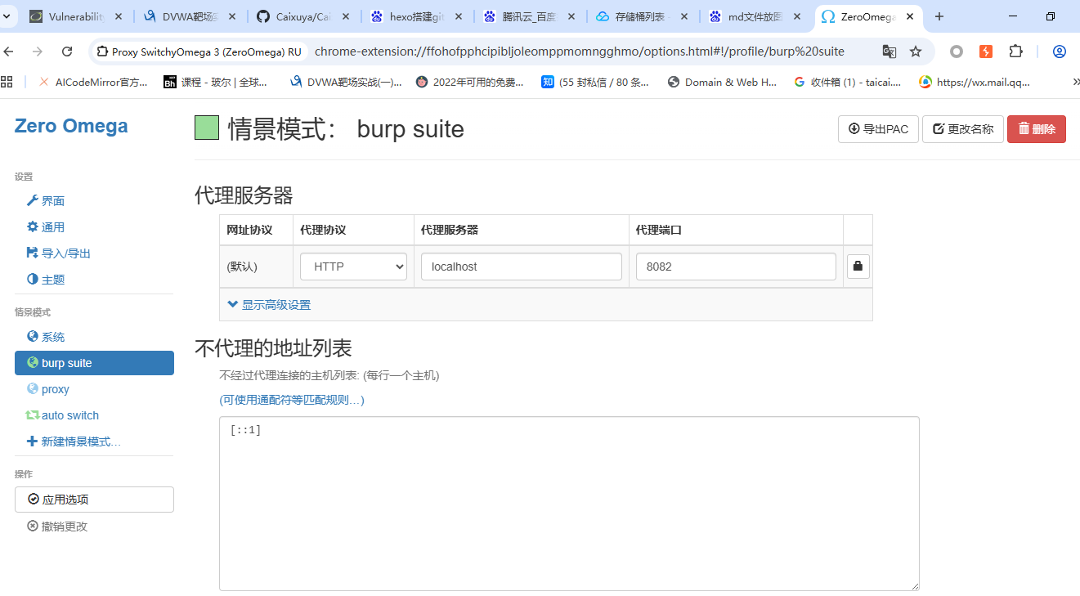Click the 导出PAC button
The width and height of the screenshot is (1080, 596).
(879, 129)
